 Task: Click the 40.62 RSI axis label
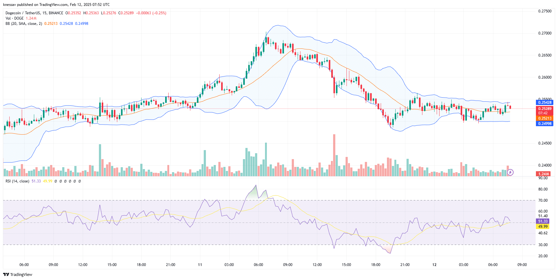543,233
